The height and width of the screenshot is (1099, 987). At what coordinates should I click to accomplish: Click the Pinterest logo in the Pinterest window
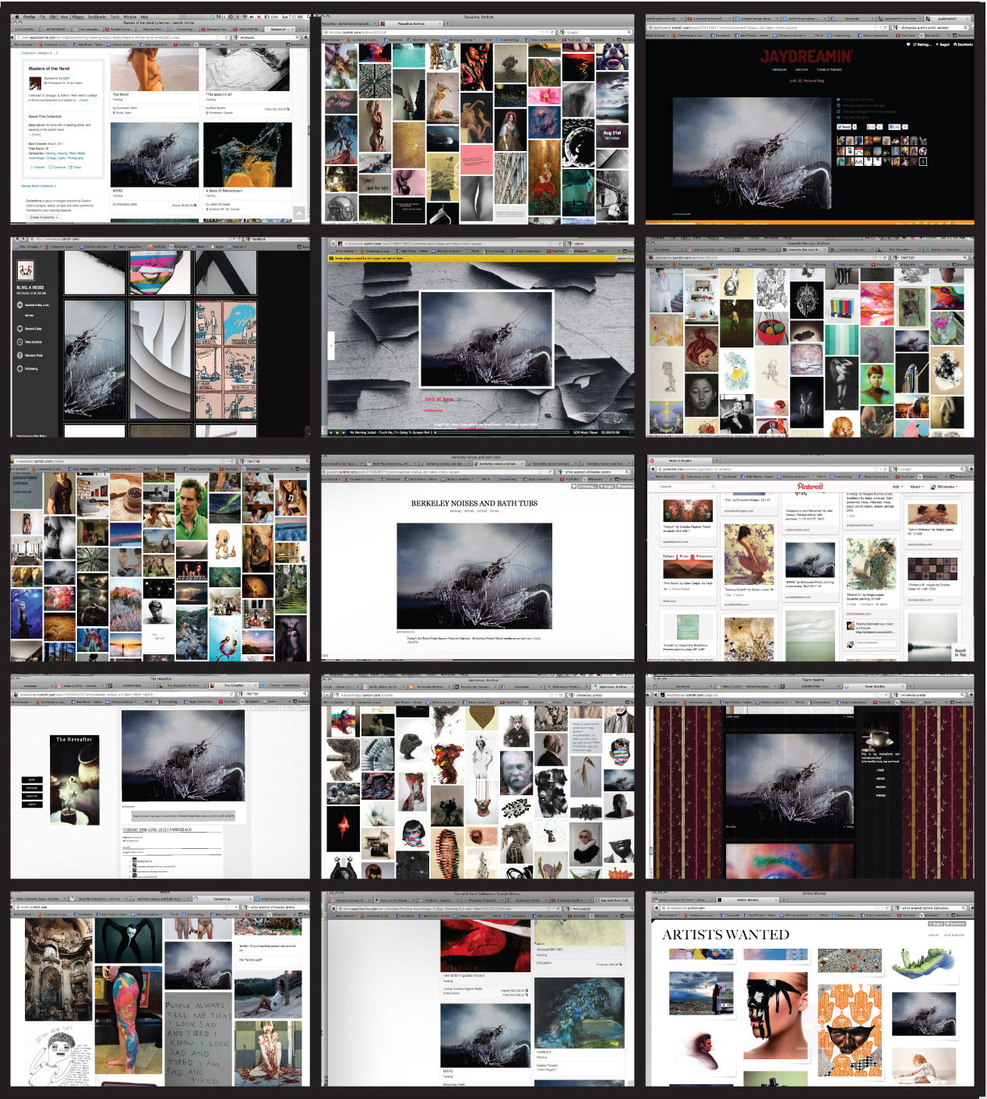tap(810, 486)
